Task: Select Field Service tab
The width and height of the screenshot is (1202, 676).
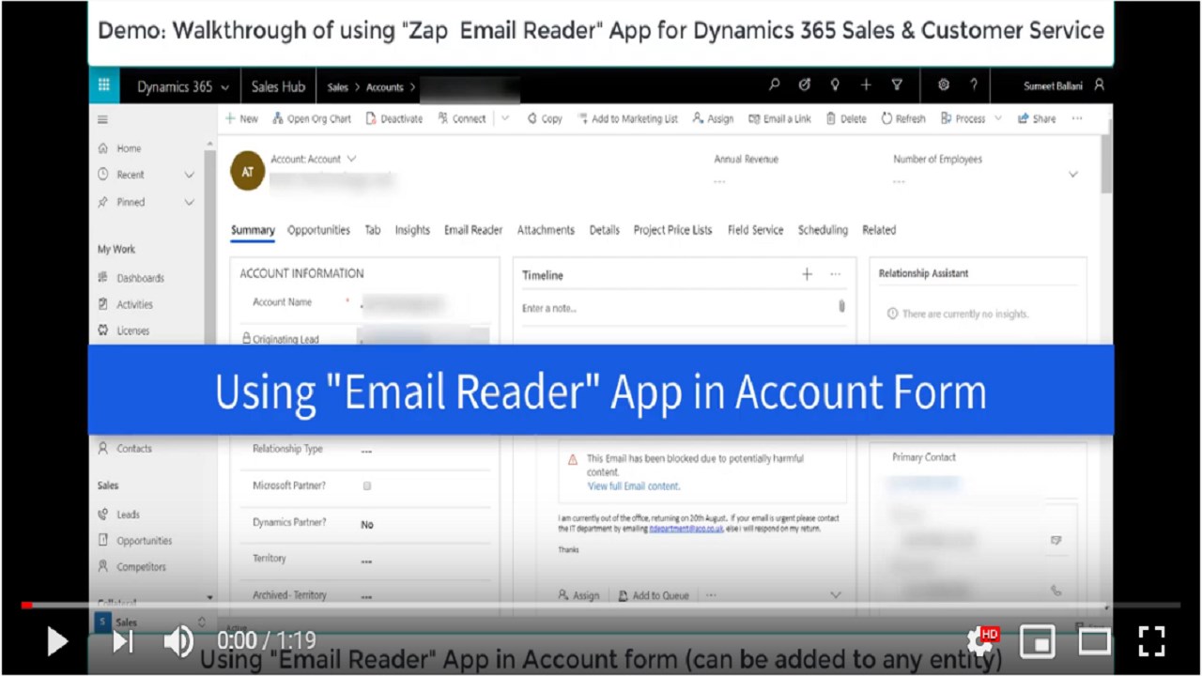Action: coord(755,230)
